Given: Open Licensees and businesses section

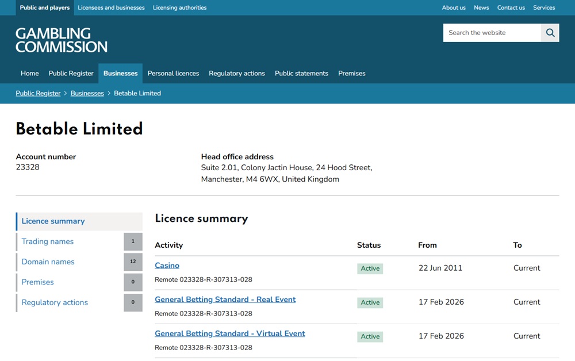Looking at the screenshot, I should (x=111, y=7).
